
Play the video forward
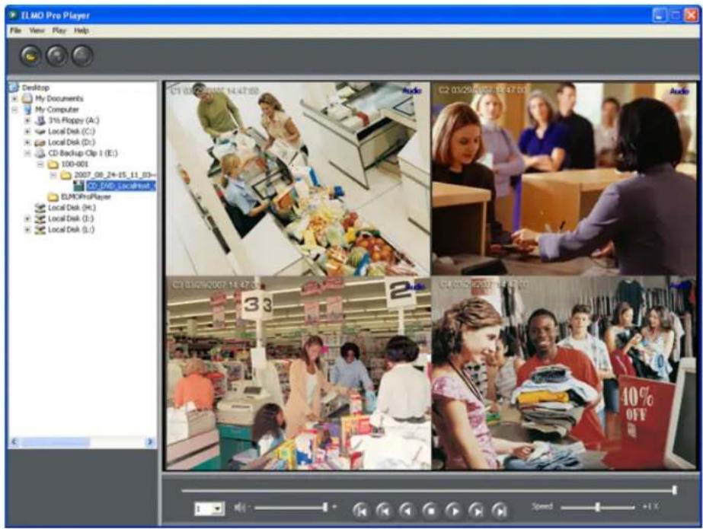click(454, 510)
